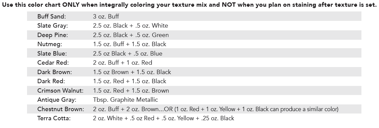The image size is (379, 128).
Task: Select the Nutmeg row label
Action: pyautogui.click(x=50, y=44)
